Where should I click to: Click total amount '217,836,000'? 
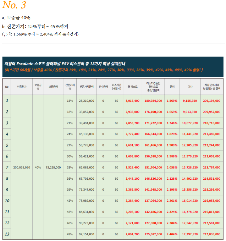(x=212, y=234)
